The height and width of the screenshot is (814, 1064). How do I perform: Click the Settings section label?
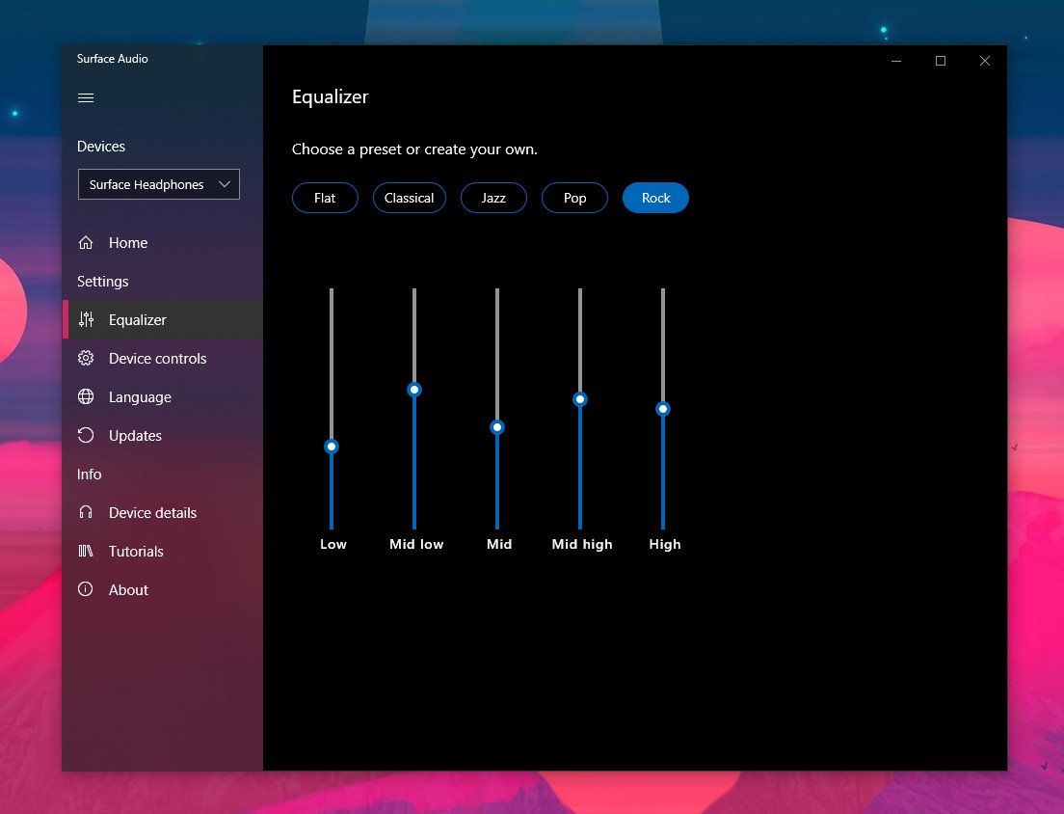coord(102,281)
